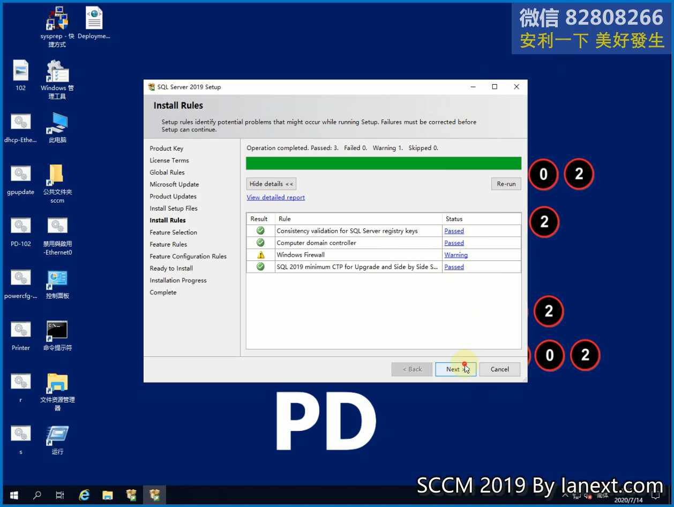
Task: Select the Installation Progress step
Action: pyautogui.click(x=178, y=280)
